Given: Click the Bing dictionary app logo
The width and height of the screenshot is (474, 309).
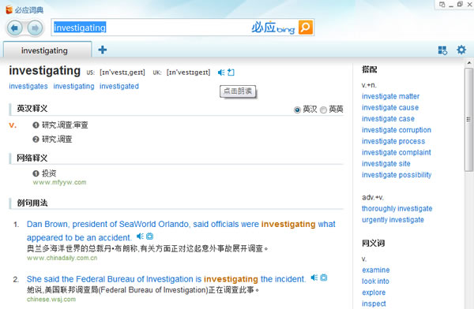Looking at the screenshot, I should click(x=9, y=9).
